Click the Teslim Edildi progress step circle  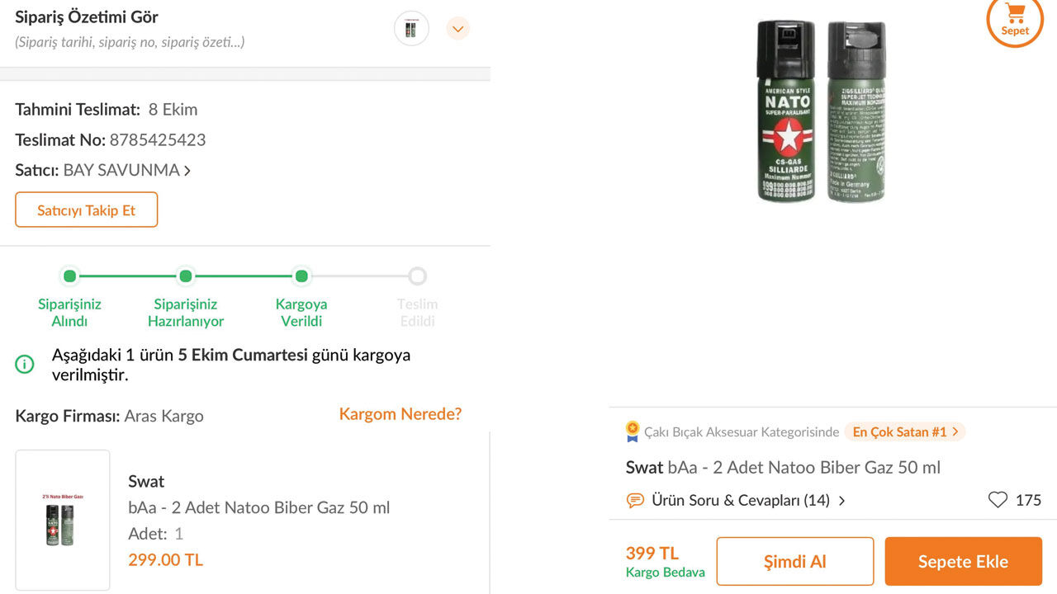click(418, 276)
